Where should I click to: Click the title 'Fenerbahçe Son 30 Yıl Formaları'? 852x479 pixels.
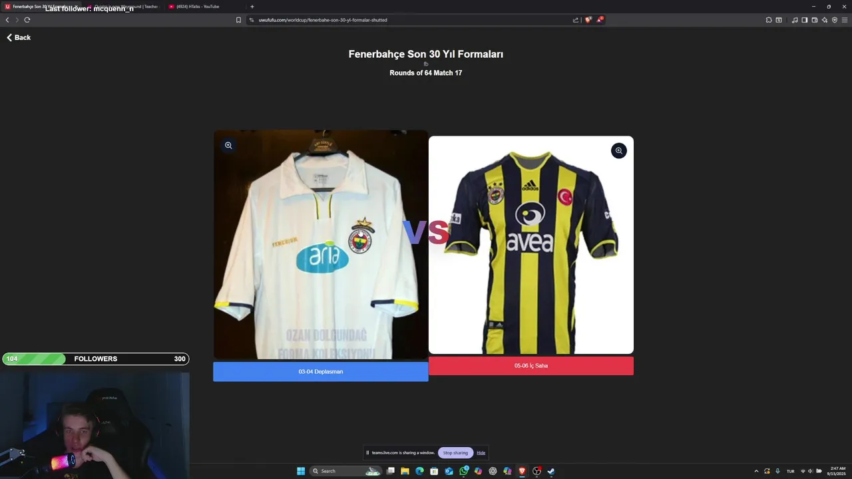426,54
